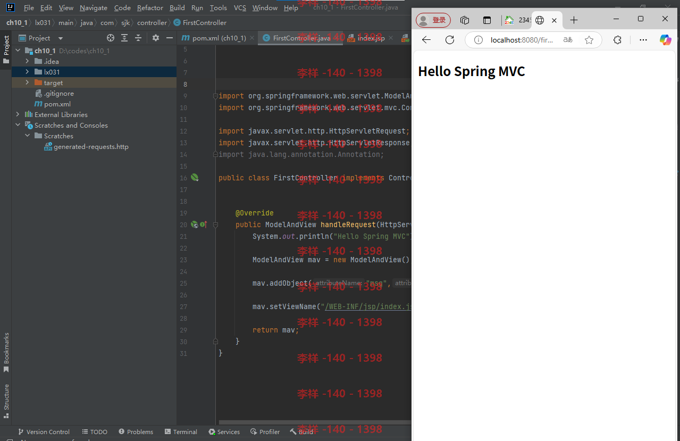Viewport: 680px width, 441px height.
Task: Switch to the 2345 browser tab
Action: click(517, 20)
